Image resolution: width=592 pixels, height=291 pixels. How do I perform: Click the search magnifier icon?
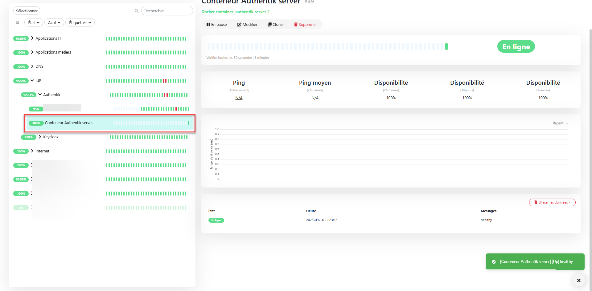pos(137,11)
